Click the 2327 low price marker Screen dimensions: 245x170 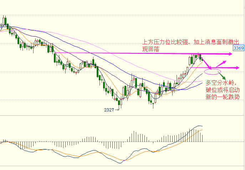(109, 110)
